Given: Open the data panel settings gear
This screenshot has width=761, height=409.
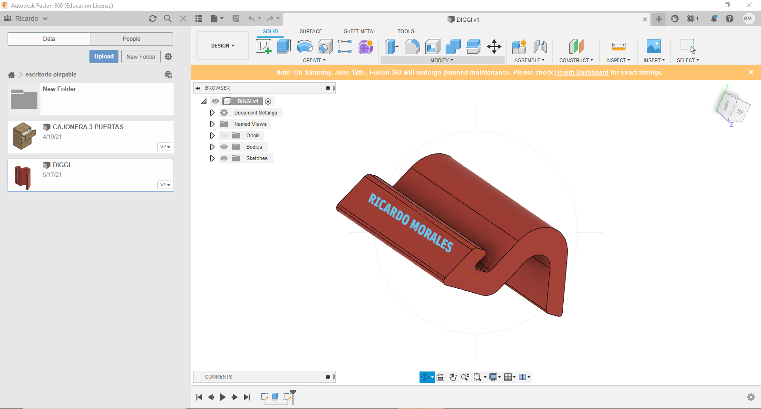Looking at the screenshot, I should coord(168,57).
